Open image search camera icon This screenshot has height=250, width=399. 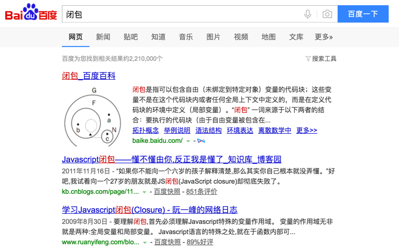(x=327, y=14)
